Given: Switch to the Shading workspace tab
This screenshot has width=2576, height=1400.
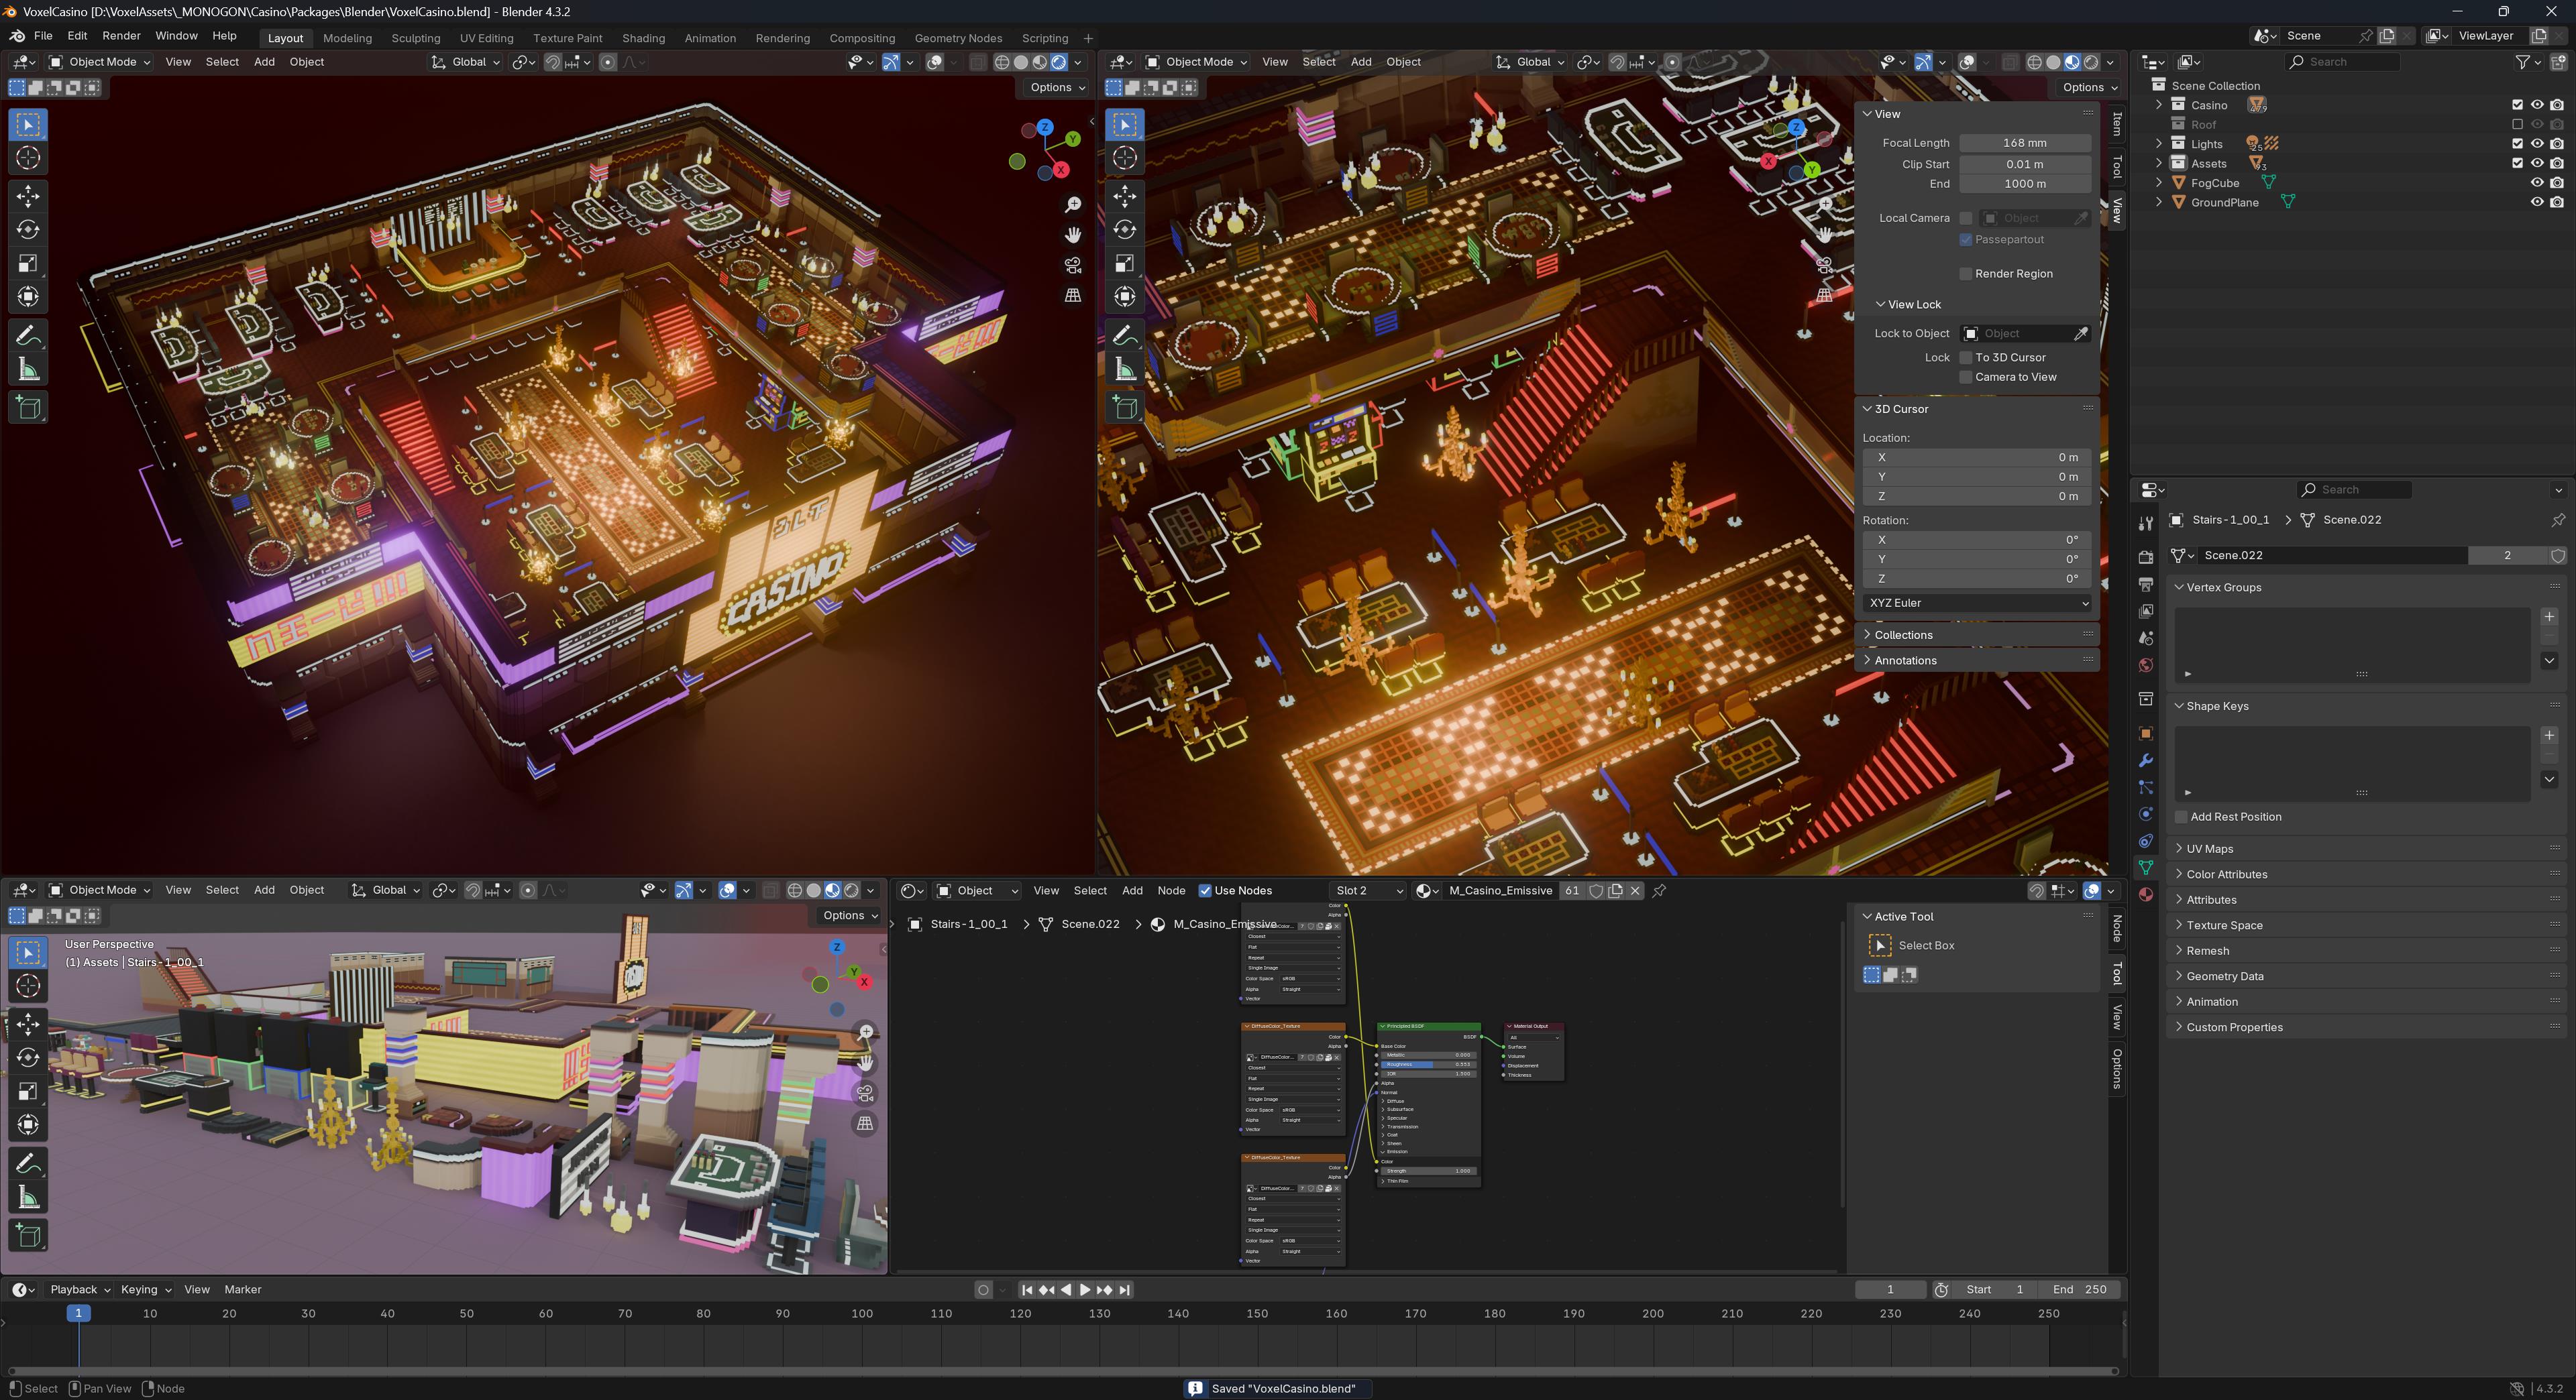Looking at the screenshot, I should tap(643, 38).
